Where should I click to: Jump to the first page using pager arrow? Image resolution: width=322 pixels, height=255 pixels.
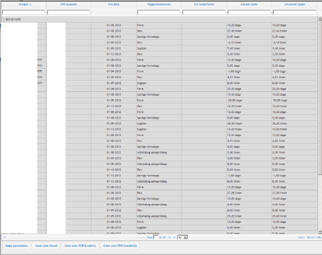pyautogui.click(x=138, y=237)
